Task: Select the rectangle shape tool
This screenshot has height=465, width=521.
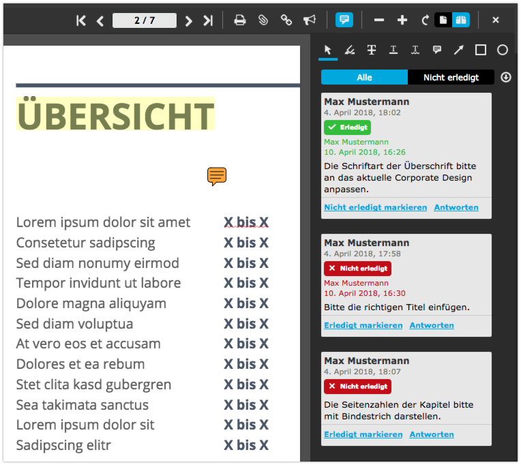Action: 481,50
